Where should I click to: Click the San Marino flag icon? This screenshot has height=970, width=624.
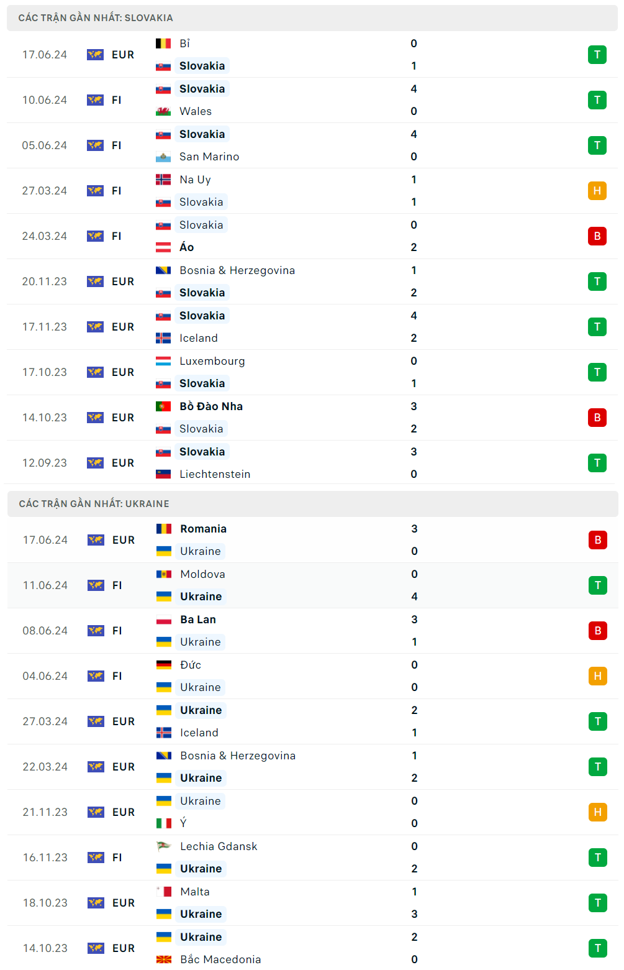(x=163, y=157)
